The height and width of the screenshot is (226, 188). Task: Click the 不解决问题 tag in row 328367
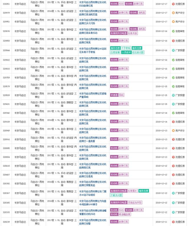click(x=117, y=195)
